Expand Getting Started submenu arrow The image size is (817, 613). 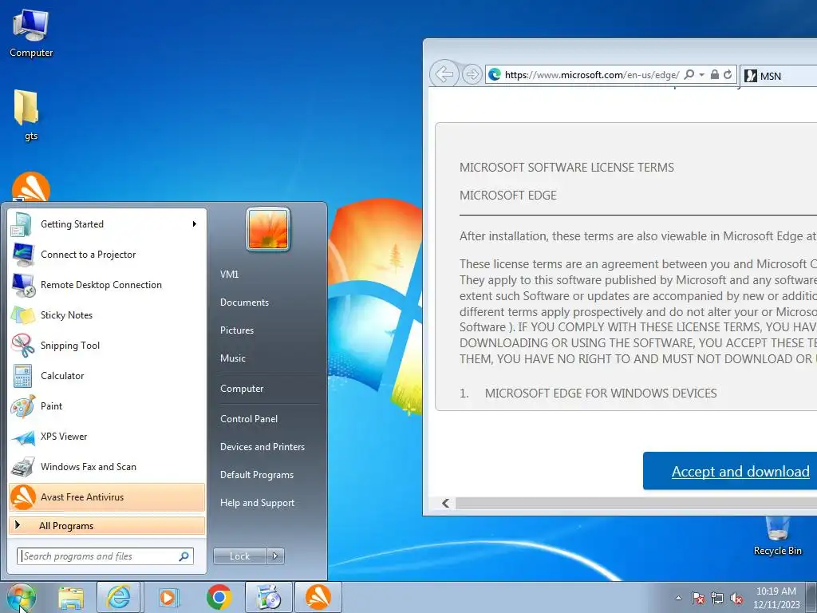[195, 224]
